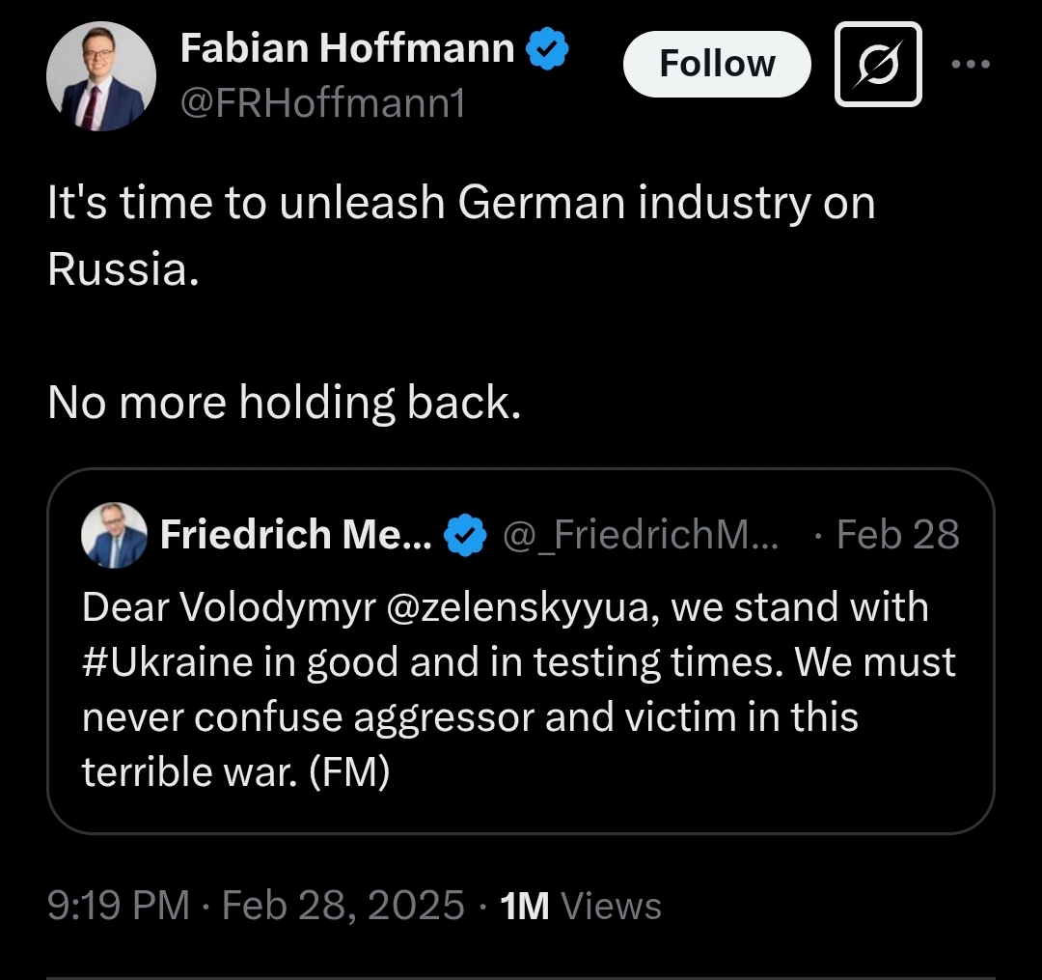The image size is (1042, 980).
Task: Click the "Feb 28, 2025" post date
Action: click(343, 906)
